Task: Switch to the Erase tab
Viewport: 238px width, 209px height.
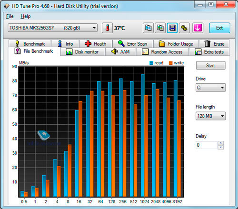Action: tap(214, 44)
